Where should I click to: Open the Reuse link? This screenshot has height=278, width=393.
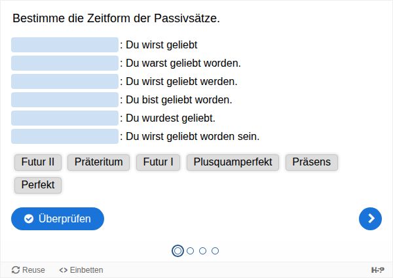[28, 270]
